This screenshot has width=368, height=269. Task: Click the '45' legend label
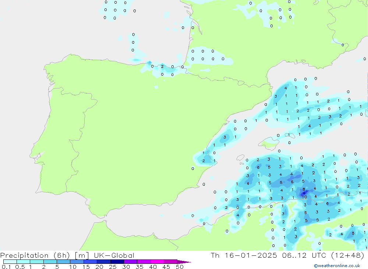point(166,267)
